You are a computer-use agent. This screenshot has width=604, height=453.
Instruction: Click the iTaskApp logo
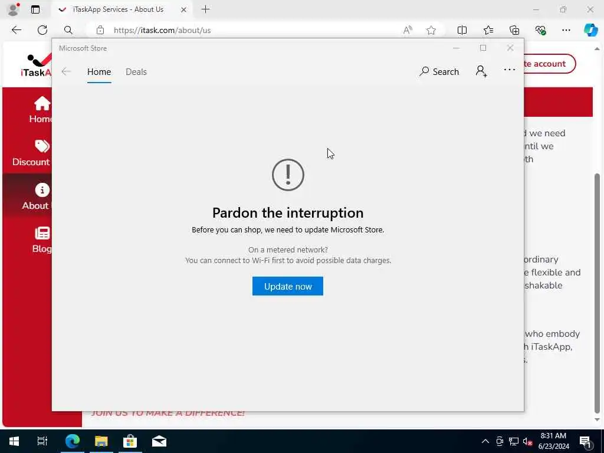point(36,65)
